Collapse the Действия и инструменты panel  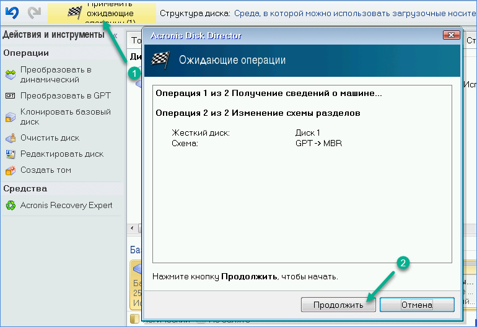115,35
